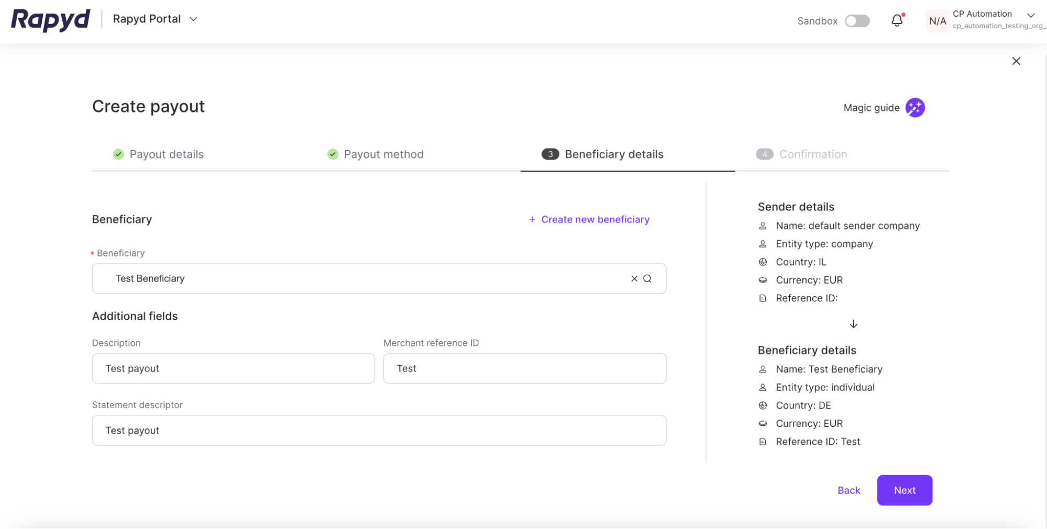Click the green checkmark on Payout method step
Screen dimensions: 1047x529
pos(332,154)
